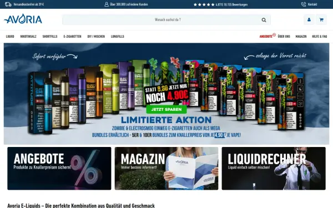Click the phone icon beside Kontakt

tap(304, 4)
